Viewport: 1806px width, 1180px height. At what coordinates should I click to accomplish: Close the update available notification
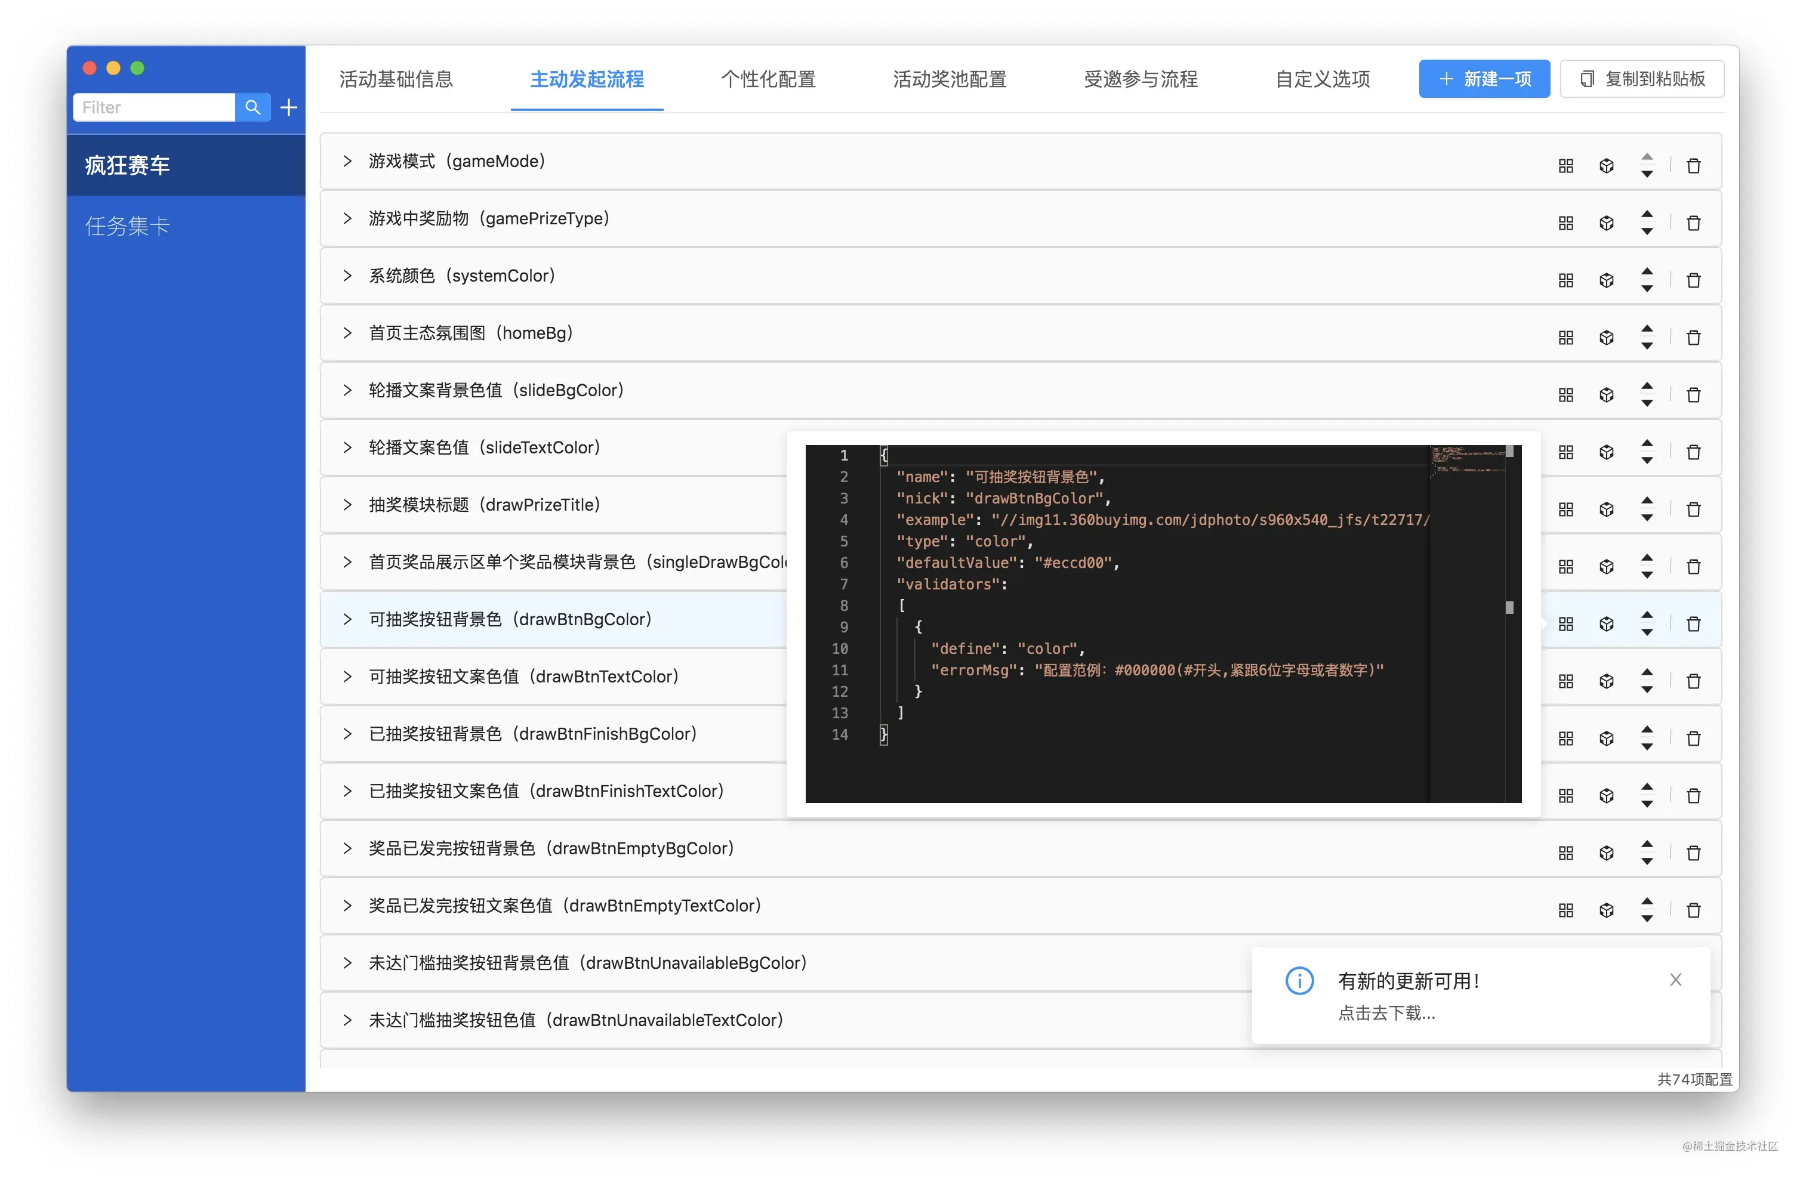coord(1675,979)
